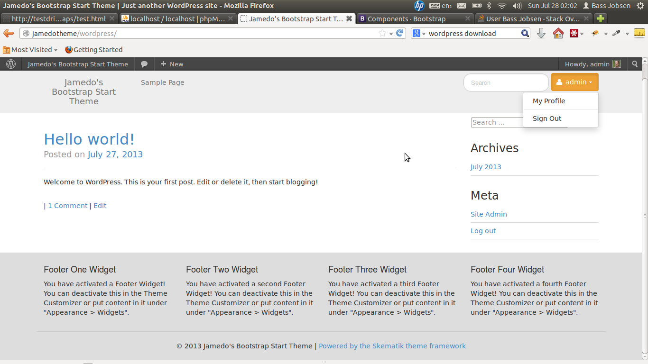The width and height of the screenshot is (648, 364).
Task: Choose Sign Out from admin menu
Action: point(547,118)
